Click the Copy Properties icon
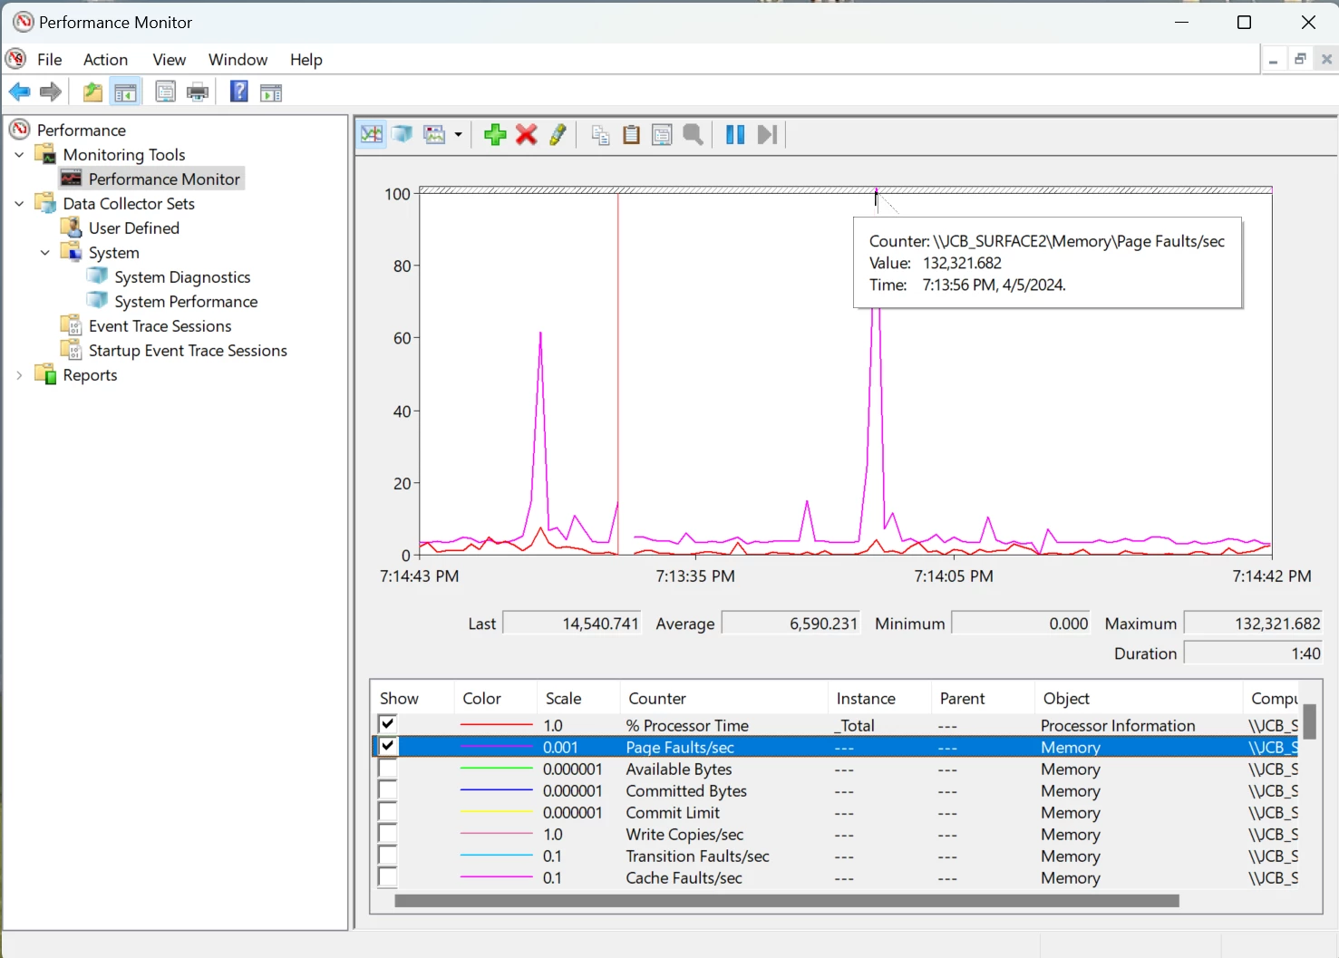 (600, 135)
